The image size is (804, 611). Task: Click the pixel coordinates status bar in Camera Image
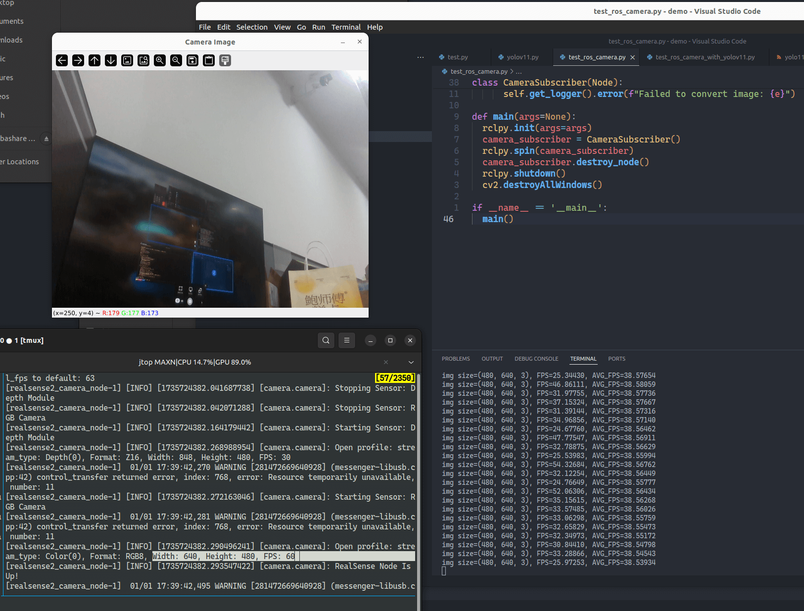[210, 313]
